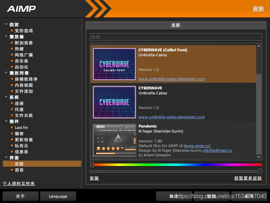Open the 音乐库 settings page

point(22,61)
